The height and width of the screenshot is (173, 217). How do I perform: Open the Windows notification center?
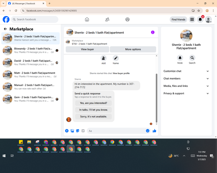[x=212, y=156]
